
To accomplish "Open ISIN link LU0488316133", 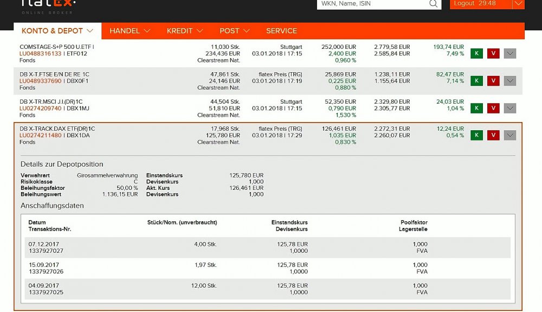I will pyautogui.click(x=41, y=54).
